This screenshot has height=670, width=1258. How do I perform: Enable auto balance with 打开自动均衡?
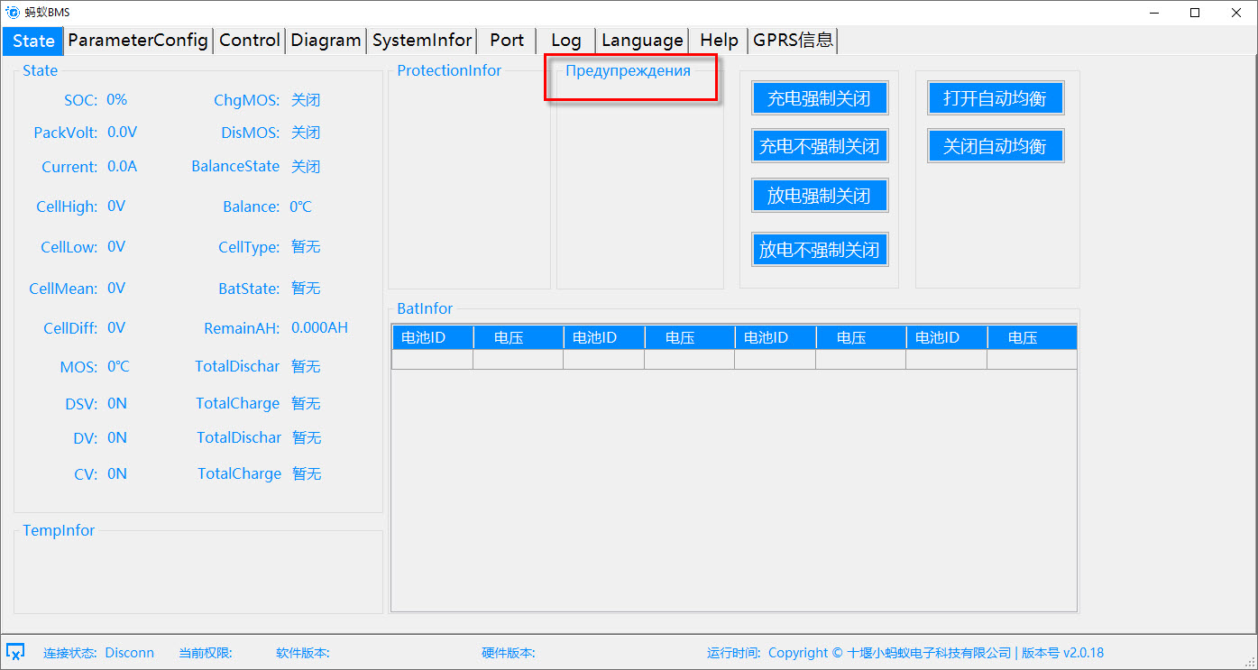coord(995,98)
